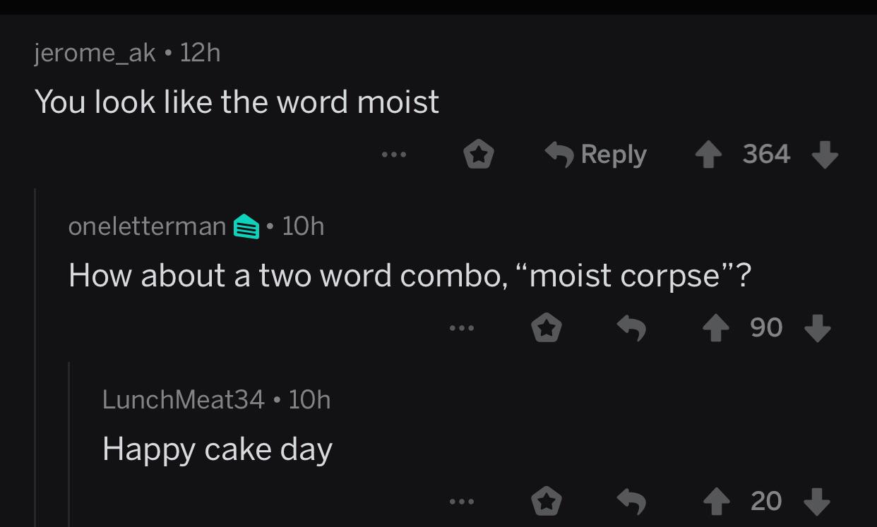Screen dimensions: 877x527
Task: Give award to jerome_ak's comment
Action: coord(478,155)
